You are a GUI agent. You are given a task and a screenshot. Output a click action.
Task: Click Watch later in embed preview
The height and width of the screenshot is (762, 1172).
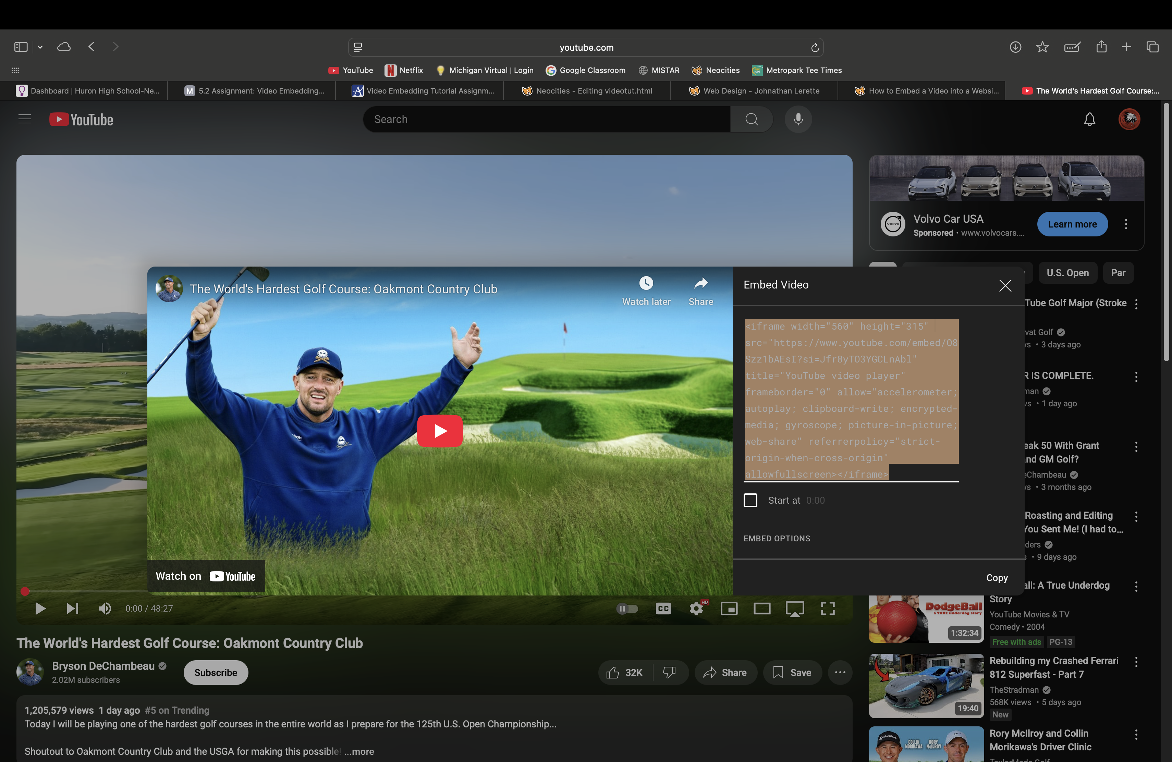coord(646,291)
